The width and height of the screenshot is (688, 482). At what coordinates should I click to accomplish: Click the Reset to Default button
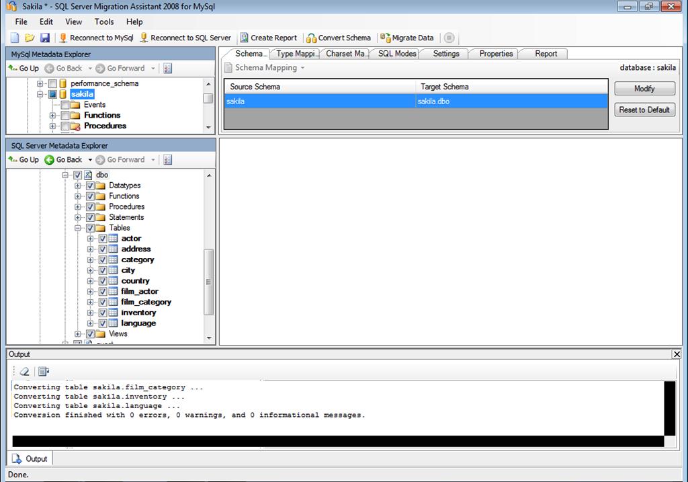(x=644, y=110)
